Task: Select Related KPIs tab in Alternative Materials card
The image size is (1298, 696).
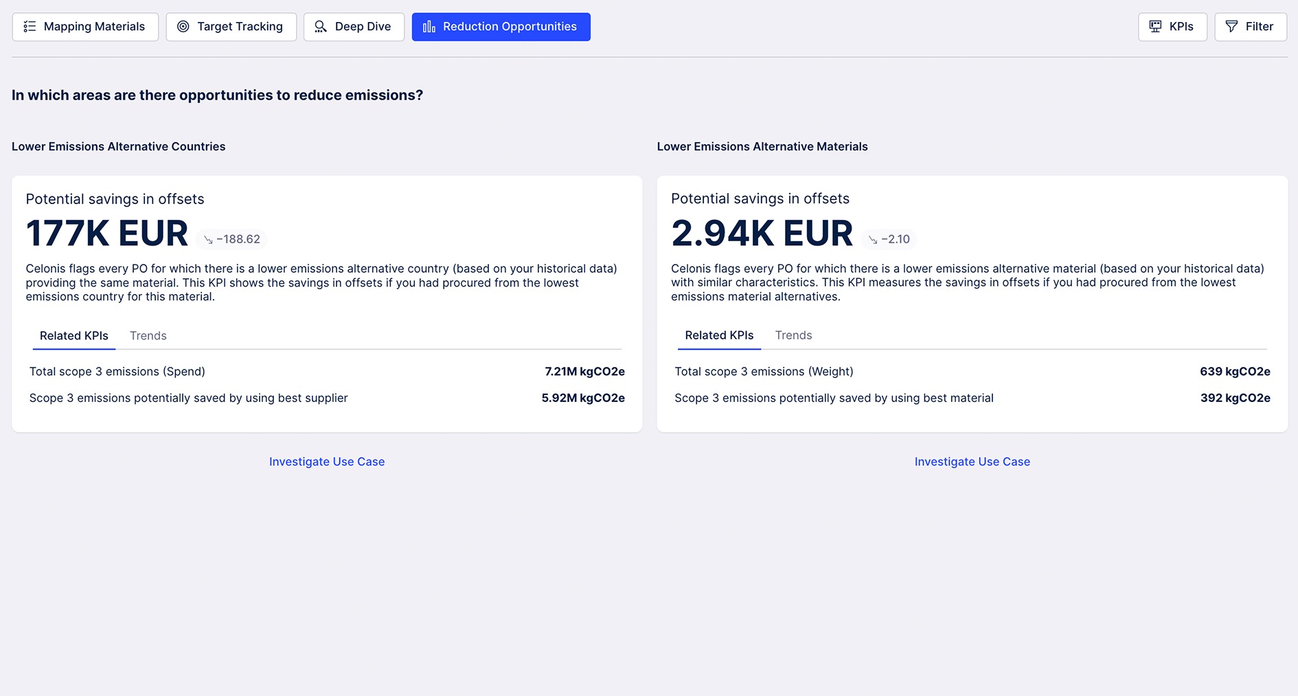Action: tap(719, 335)
